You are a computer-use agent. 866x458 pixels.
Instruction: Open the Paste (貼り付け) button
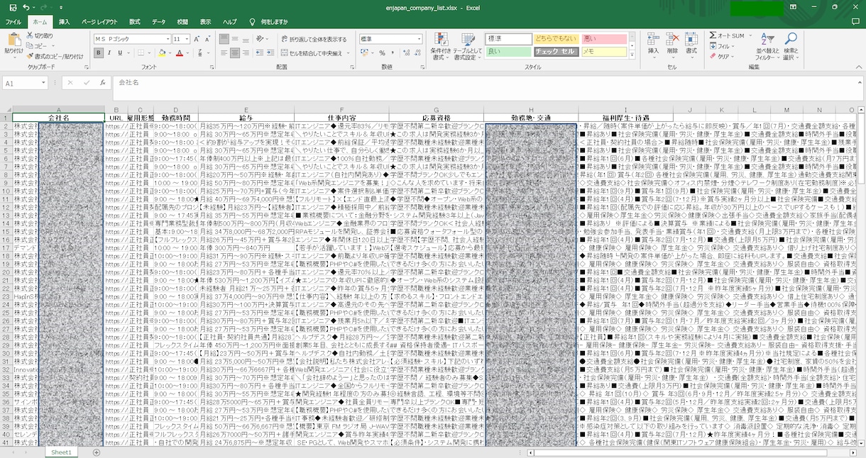(x=13, y=45)
